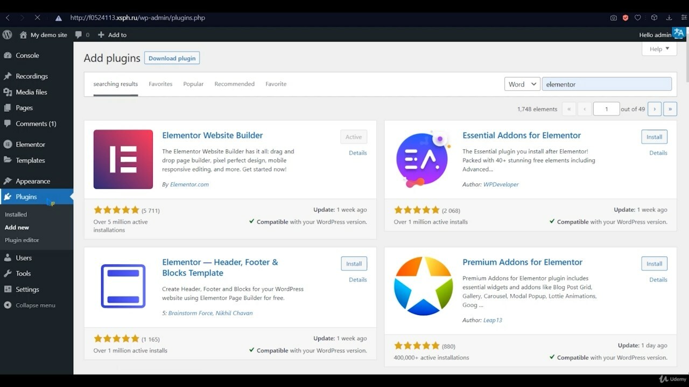Open Details for Essential Addons for Elementor
Viewport: 689px width, 387px height.
[x=658, y=153]
